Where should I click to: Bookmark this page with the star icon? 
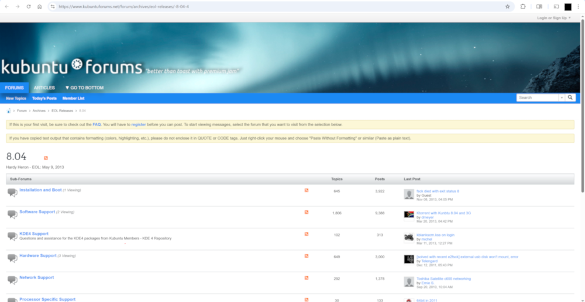click(507, 6)
